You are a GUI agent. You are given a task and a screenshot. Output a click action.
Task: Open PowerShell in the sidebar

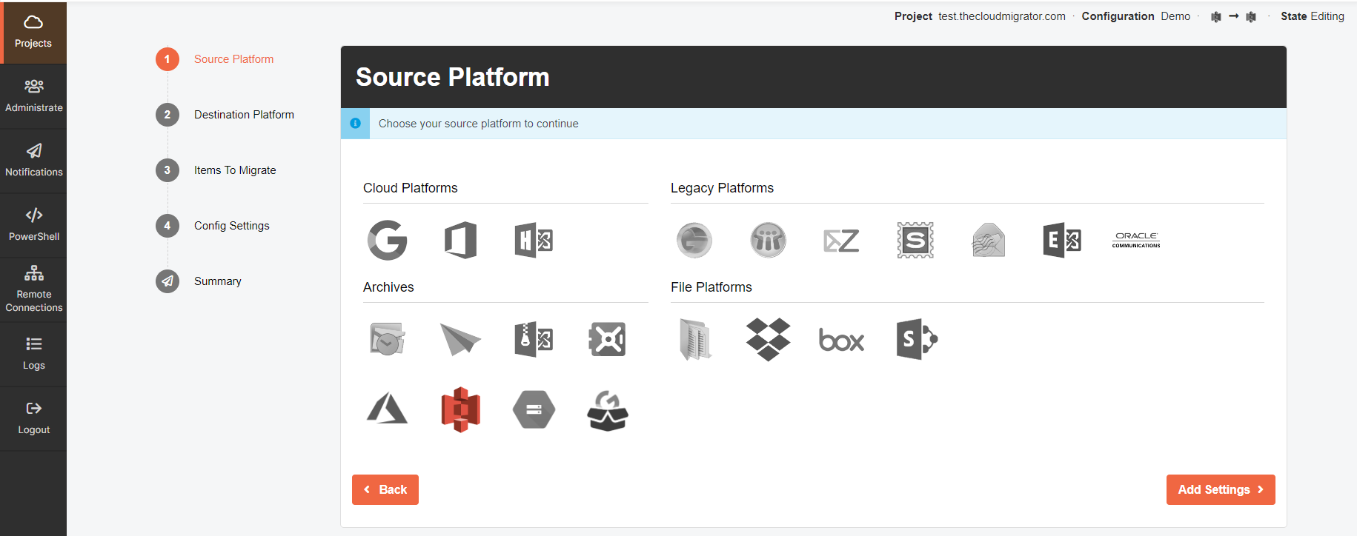pyautogui.click(x=33, y=226)
